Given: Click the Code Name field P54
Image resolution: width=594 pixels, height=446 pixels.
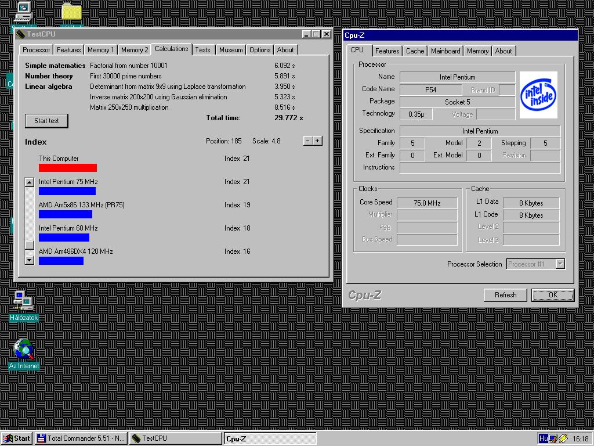Looking at the screenshot, I should (x=431, y=90).
